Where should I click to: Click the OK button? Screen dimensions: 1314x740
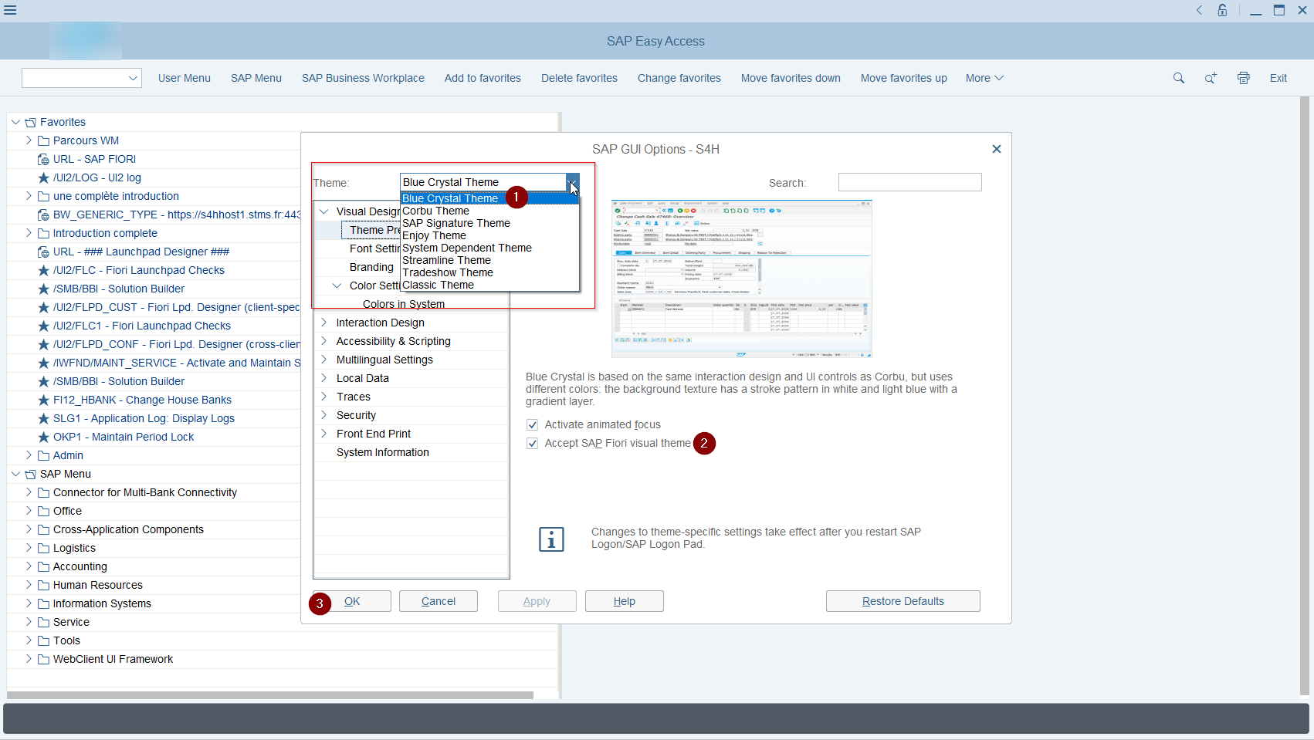(x=352, y=601)
